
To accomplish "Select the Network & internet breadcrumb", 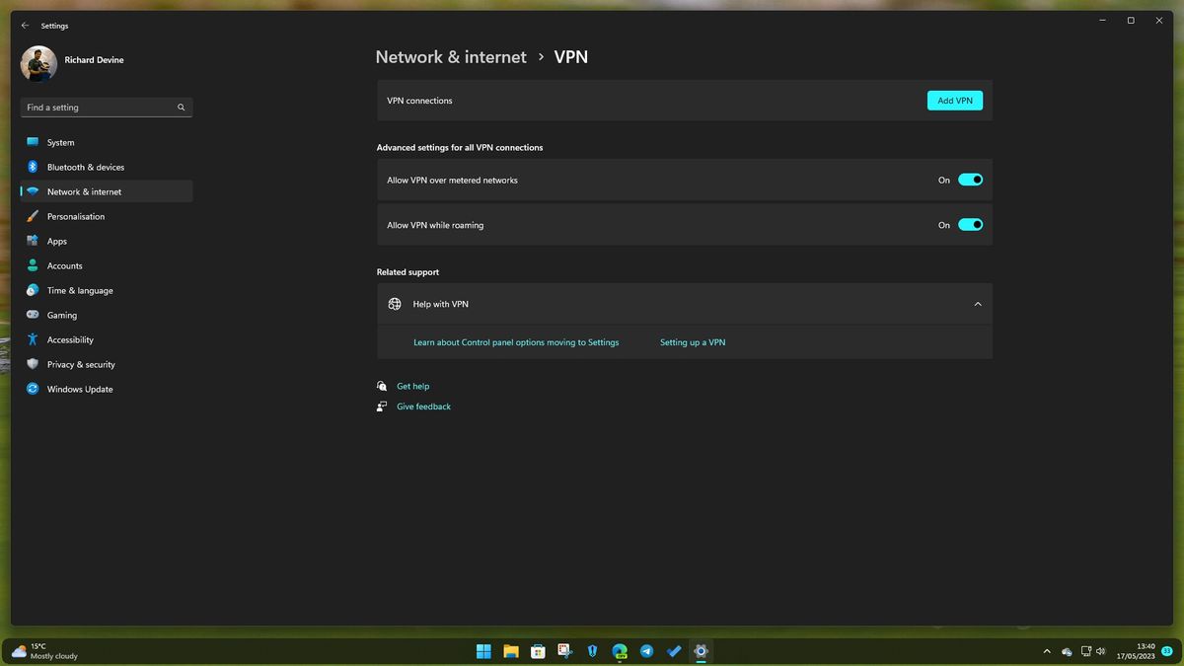I will (451, 56).
